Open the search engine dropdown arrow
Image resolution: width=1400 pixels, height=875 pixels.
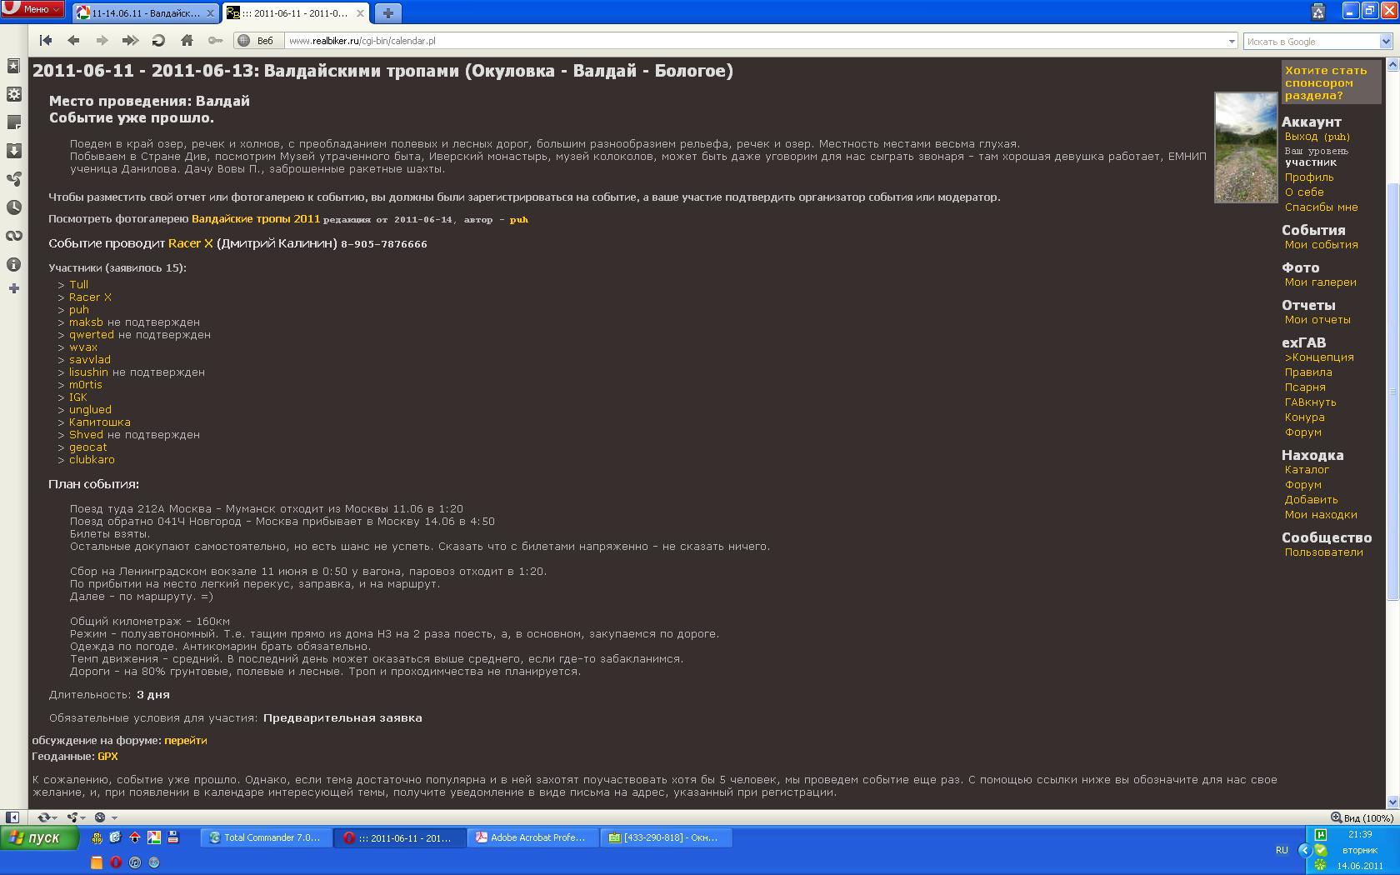click(1386, 41)
